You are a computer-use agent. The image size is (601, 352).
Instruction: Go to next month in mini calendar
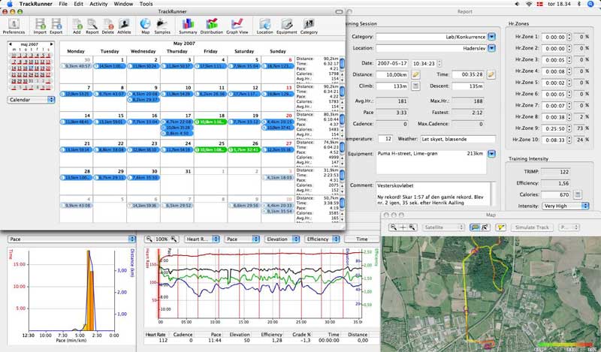point(52,44)
